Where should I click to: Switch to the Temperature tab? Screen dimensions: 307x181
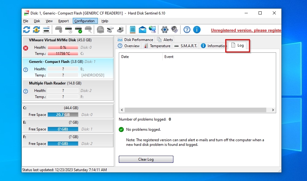pos(157,46)
